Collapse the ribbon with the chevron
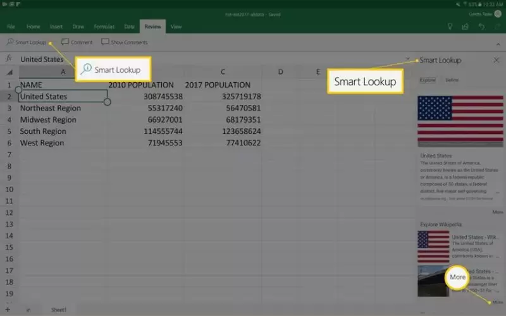 pyautogui.click(x=498, y=44)
